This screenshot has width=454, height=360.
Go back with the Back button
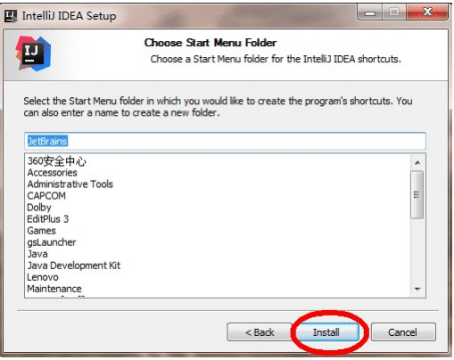point(260,331)
